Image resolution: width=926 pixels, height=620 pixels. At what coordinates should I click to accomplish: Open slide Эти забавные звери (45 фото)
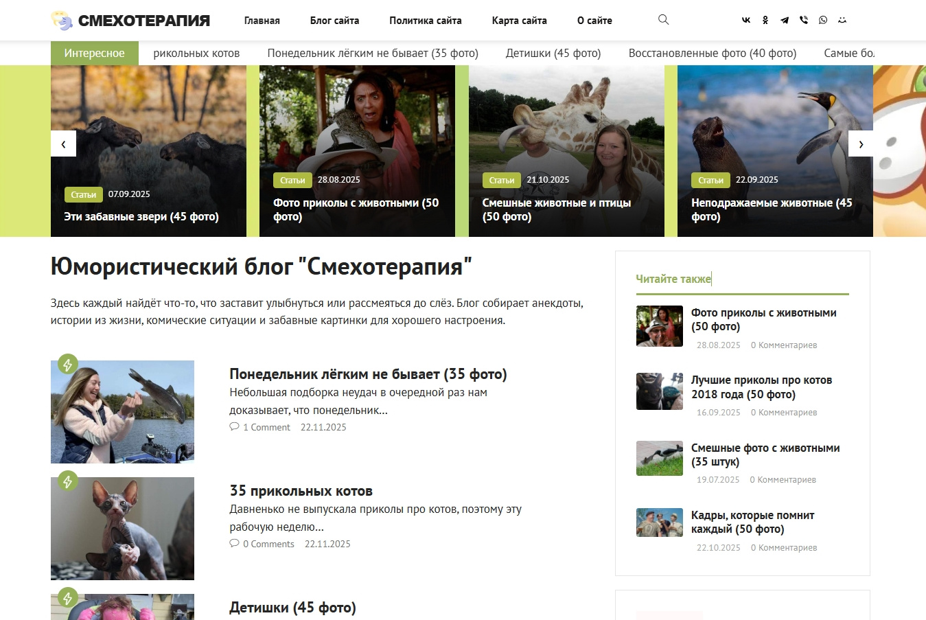[141, 216]
